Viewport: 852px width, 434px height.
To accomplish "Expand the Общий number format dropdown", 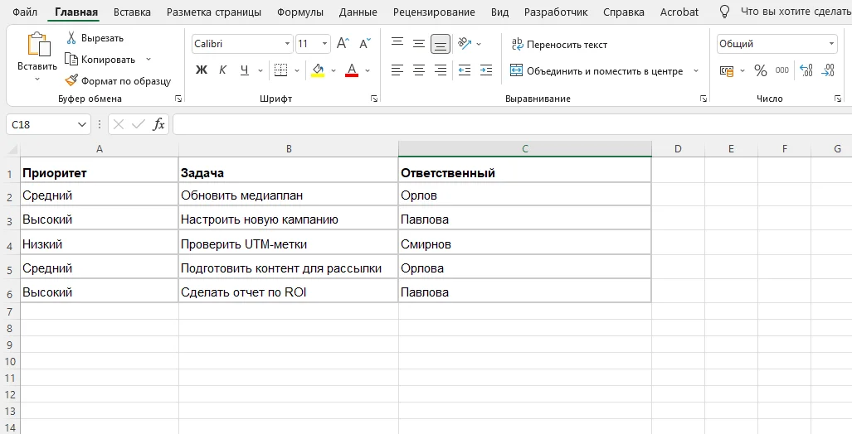I will click(831, 44).
